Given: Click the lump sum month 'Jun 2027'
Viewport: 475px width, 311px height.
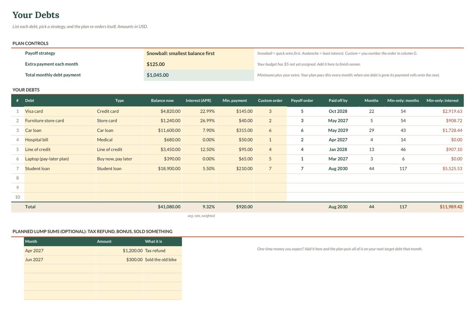Looking at the screenshot, I should pos(60,260).
